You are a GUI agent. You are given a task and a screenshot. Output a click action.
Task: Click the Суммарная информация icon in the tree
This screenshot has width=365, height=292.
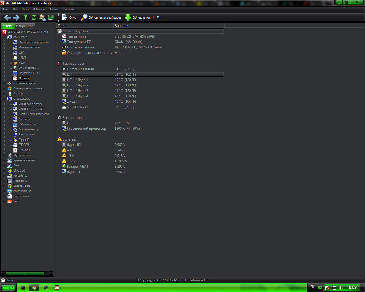coord(15,42)
